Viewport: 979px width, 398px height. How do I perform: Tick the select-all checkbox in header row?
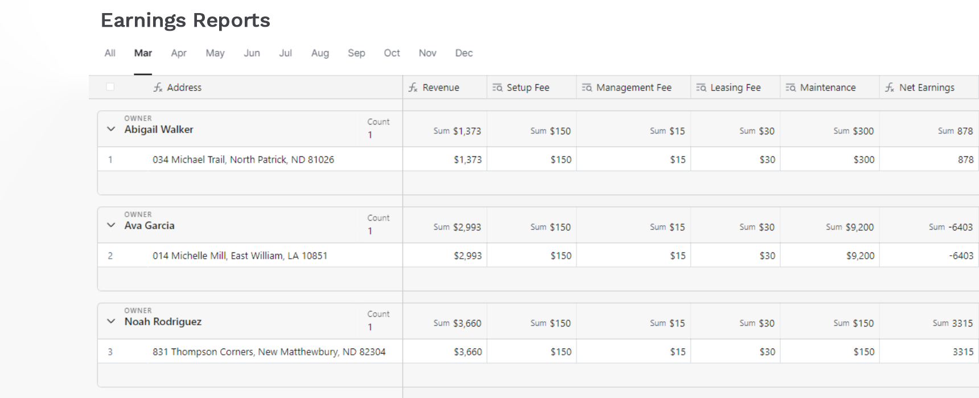110,87
